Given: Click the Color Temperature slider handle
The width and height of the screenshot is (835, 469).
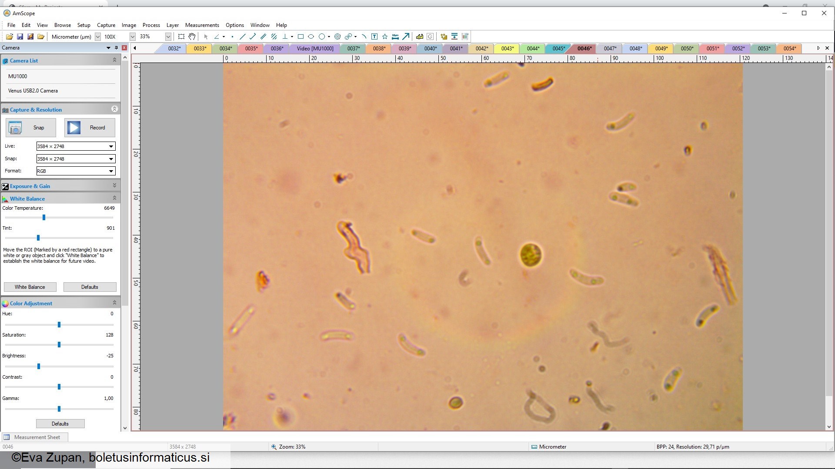Looking at the screenshot, I should 44,217.
